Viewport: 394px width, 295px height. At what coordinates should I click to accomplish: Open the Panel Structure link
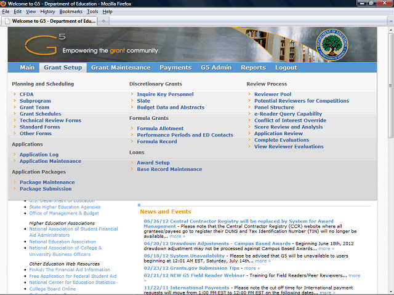(274, 108)
